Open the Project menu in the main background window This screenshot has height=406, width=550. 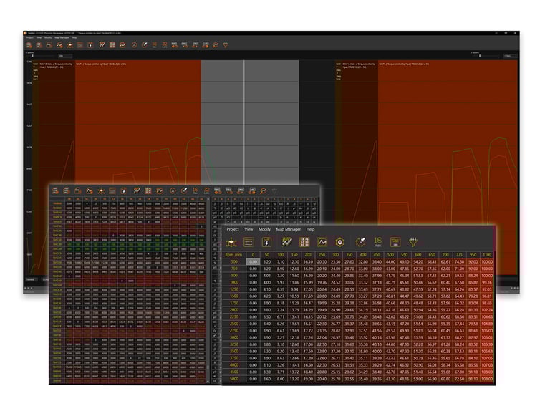(x=30, y=37)
